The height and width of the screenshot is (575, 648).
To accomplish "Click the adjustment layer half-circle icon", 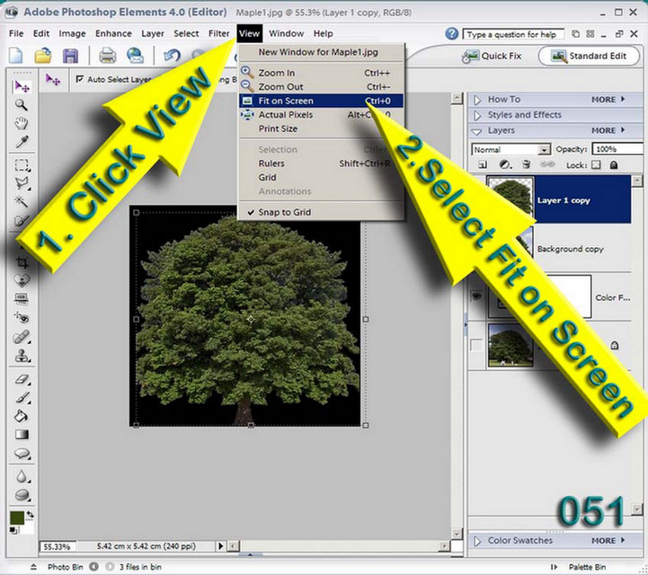I will coord(504,164).
